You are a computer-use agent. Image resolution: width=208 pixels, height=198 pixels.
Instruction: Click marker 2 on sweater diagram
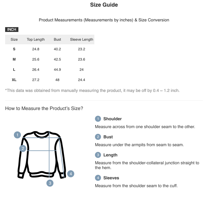(23, 148)
